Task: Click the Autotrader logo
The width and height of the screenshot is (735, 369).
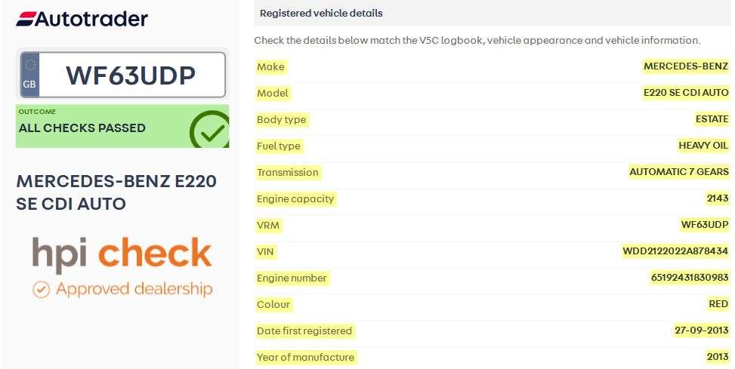Action: pos(82,18)
